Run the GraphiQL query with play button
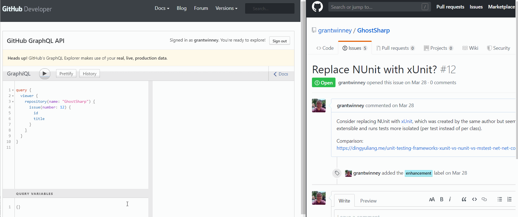 [45, 74]
